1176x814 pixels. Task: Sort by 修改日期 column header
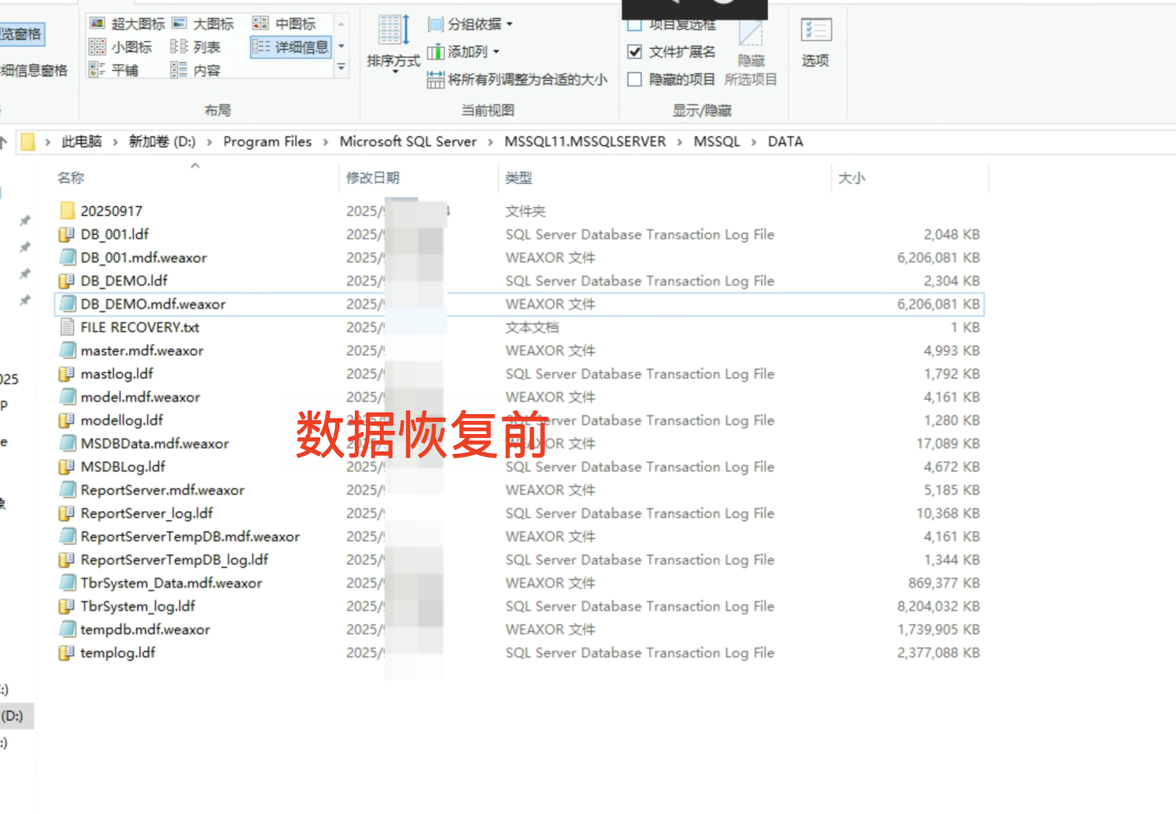(x=373, y=178)
